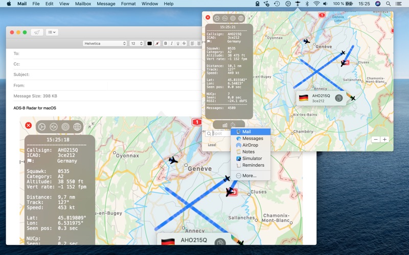409x255 pixels.
Task: Click compass direction icon in radar toolbar
Action: [x=217, y=18]
